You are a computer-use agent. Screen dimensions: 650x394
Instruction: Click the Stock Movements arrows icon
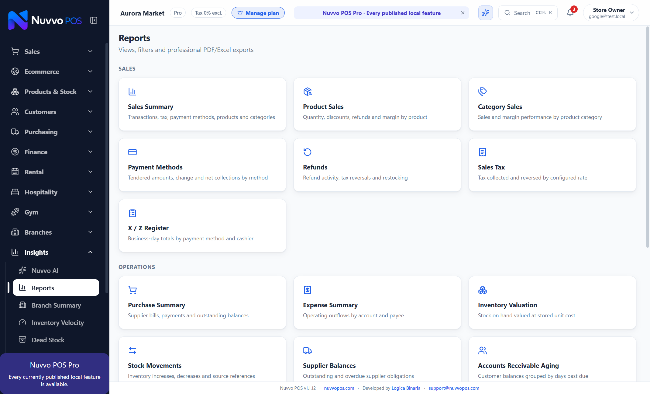click(x=132, y=350)
